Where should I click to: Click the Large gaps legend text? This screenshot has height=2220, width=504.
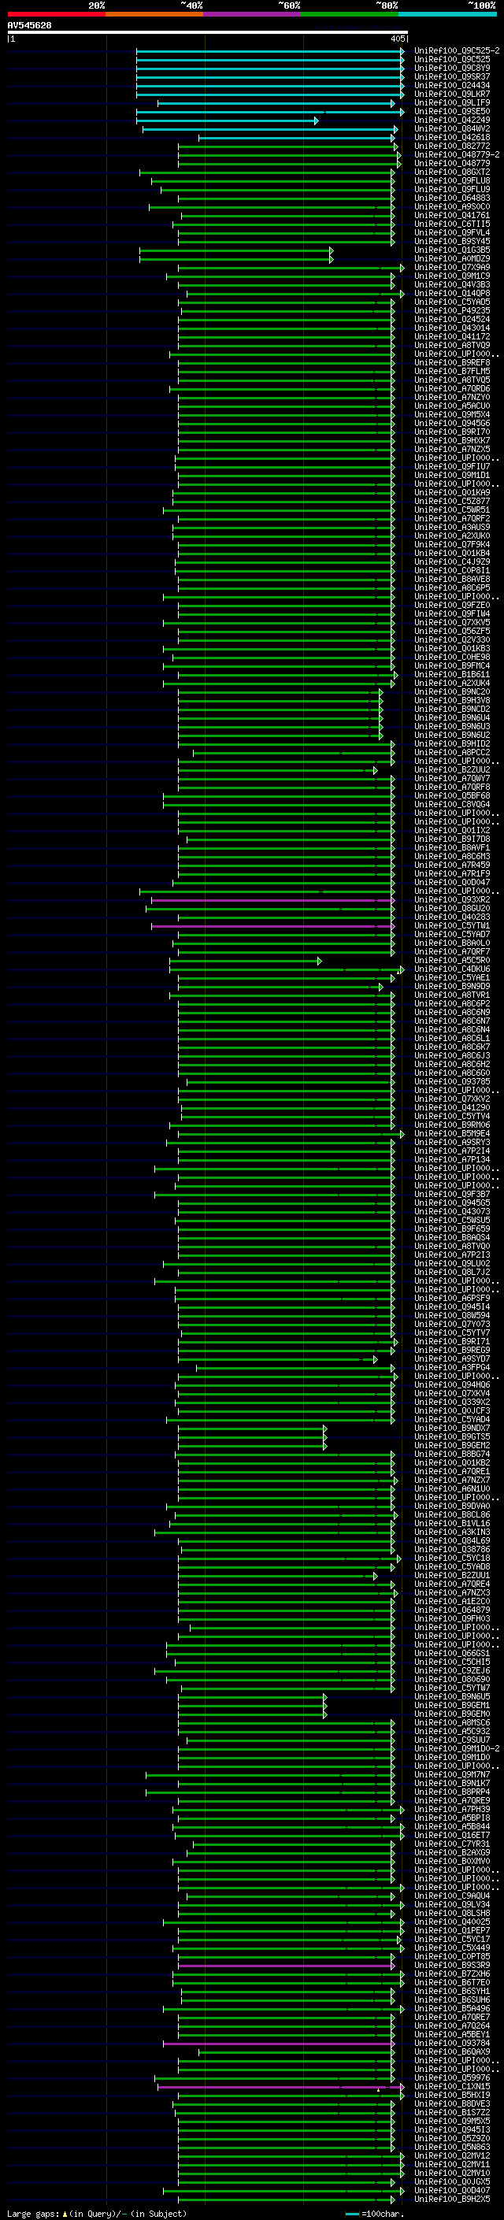click(x=97, y=2214)
